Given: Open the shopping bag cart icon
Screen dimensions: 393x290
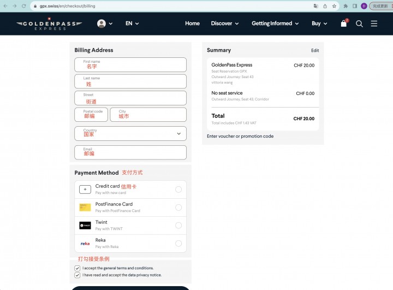Looking at the screenshot, I should pyautogui.click(x=344, y=23).
